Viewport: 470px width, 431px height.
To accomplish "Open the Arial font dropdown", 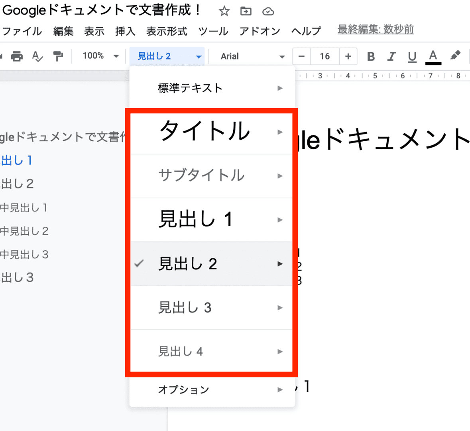I will click(x=252, y=56).
